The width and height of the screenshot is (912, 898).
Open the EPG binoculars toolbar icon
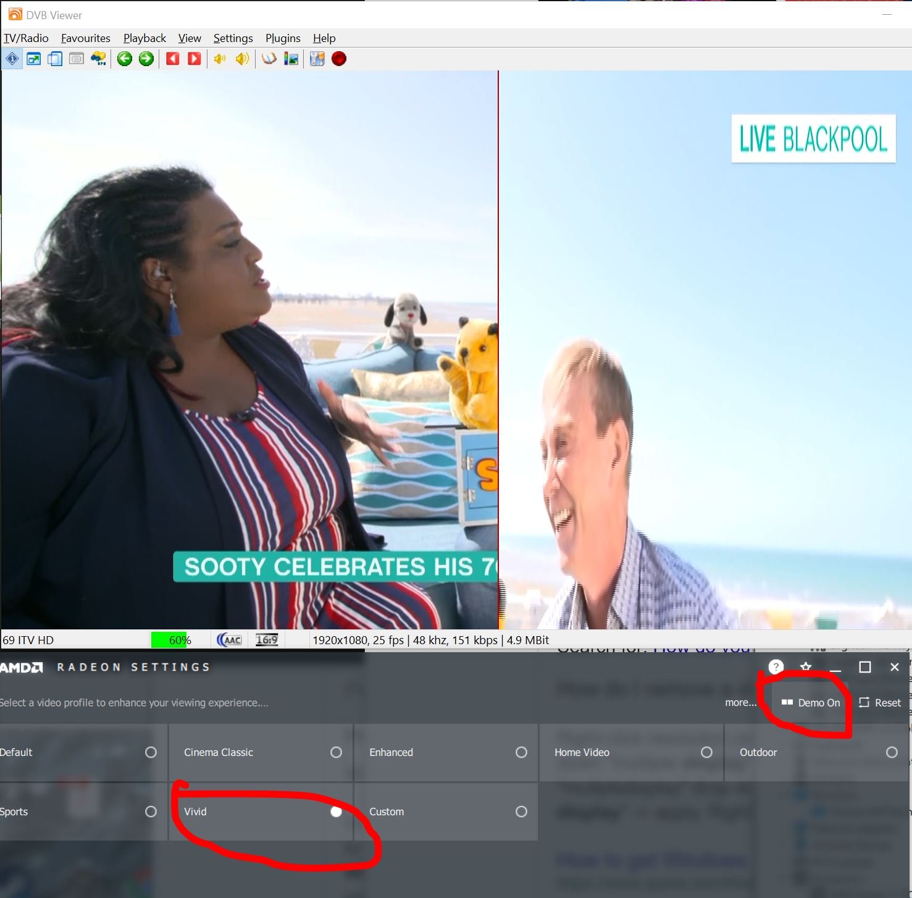pos(99,59)
